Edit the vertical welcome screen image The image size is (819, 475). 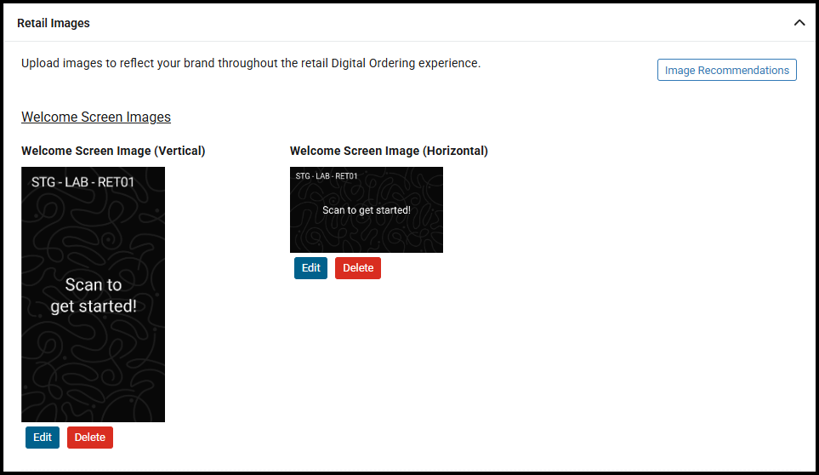[43, 438]
